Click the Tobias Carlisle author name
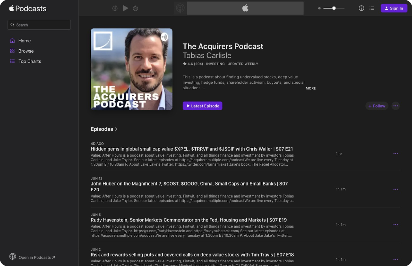The width and height of the screenshot is (412, 266). tap(207, 55)
